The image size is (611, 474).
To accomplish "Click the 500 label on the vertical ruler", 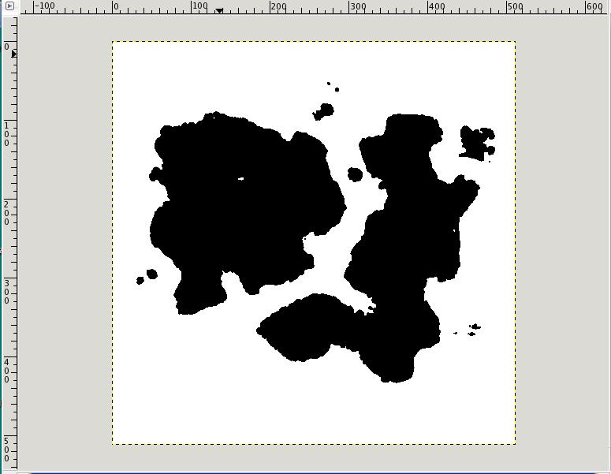I will [6, 450].
